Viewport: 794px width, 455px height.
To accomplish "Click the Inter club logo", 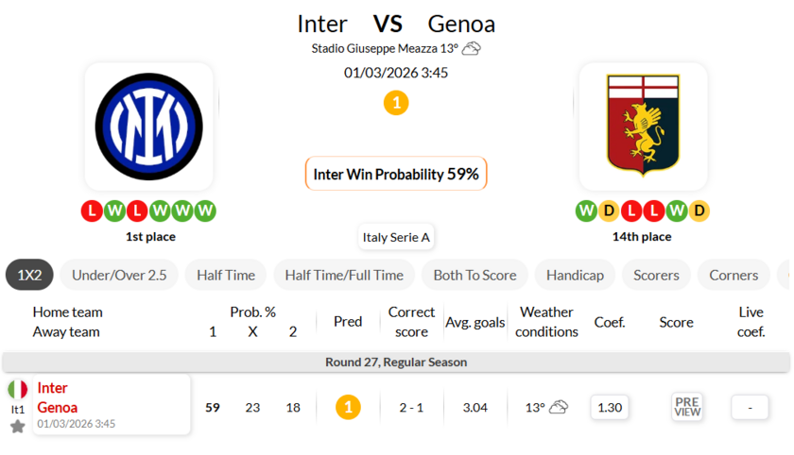I will pyautogui.click(x=148, y=126).
